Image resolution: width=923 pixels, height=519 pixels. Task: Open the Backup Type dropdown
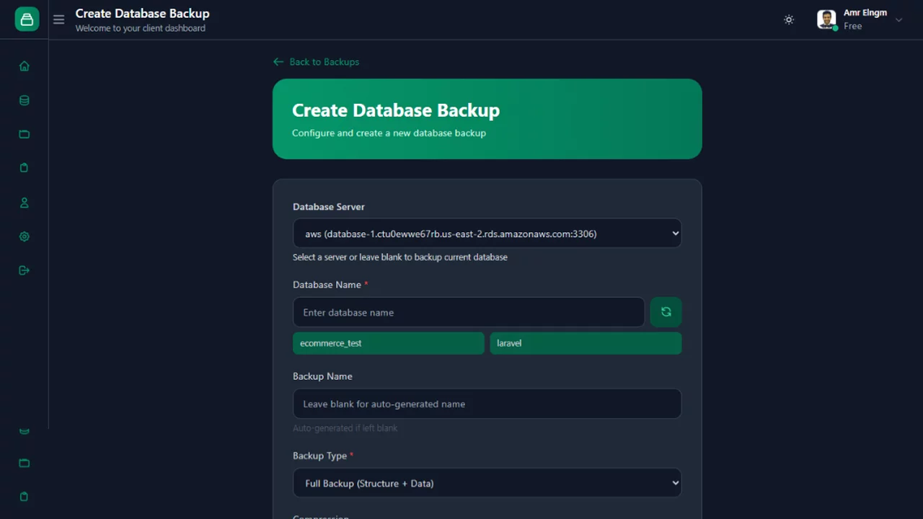click(x=487, y=483)
